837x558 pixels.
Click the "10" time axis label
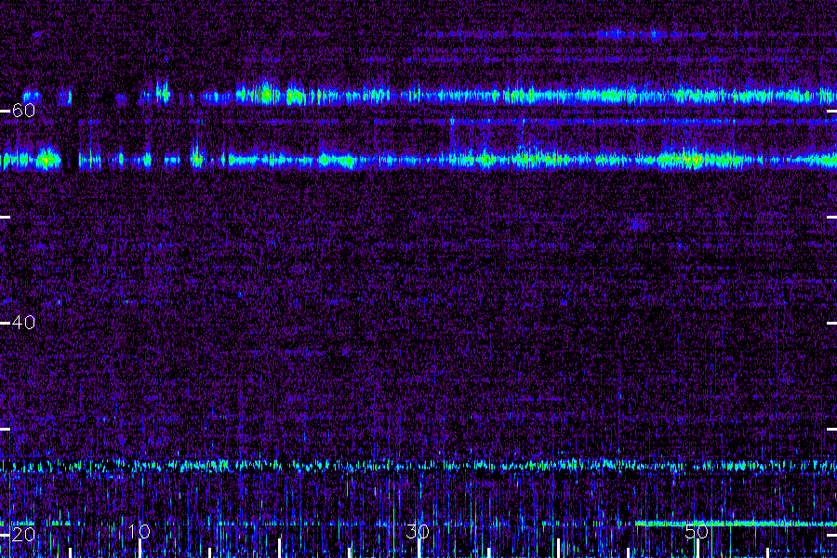(x=139, y=532)
